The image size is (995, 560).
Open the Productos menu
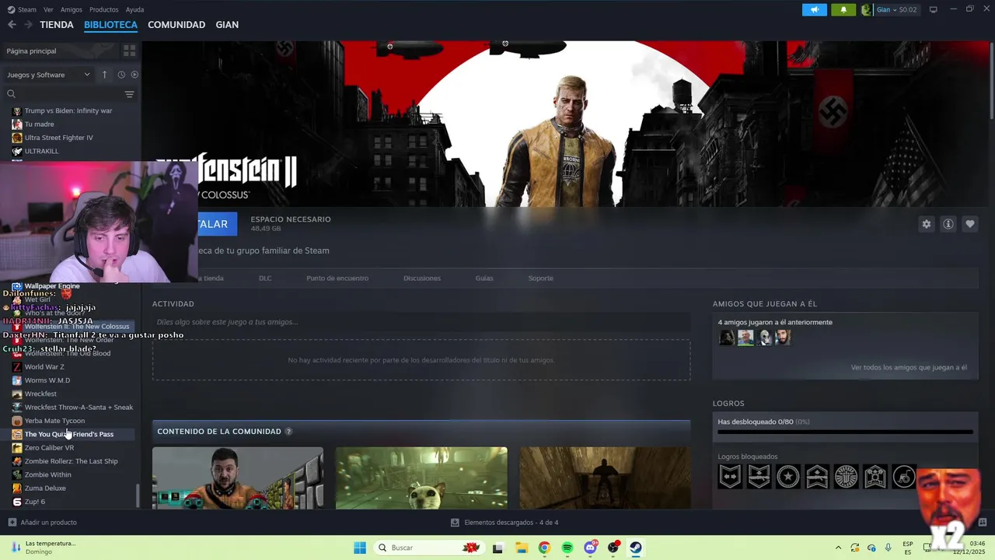point(104,9)
